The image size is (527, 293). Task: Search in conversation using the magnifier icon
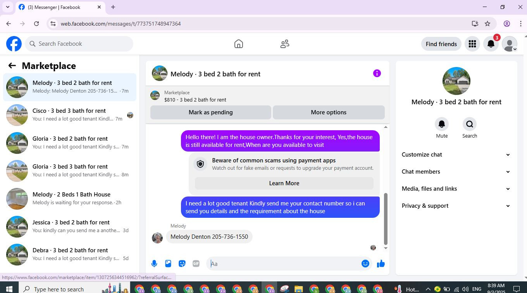tap(470, 124)
